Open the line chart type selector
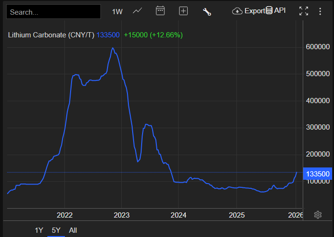This screenshot has width=334, height=237. click(x=137, y=11)
